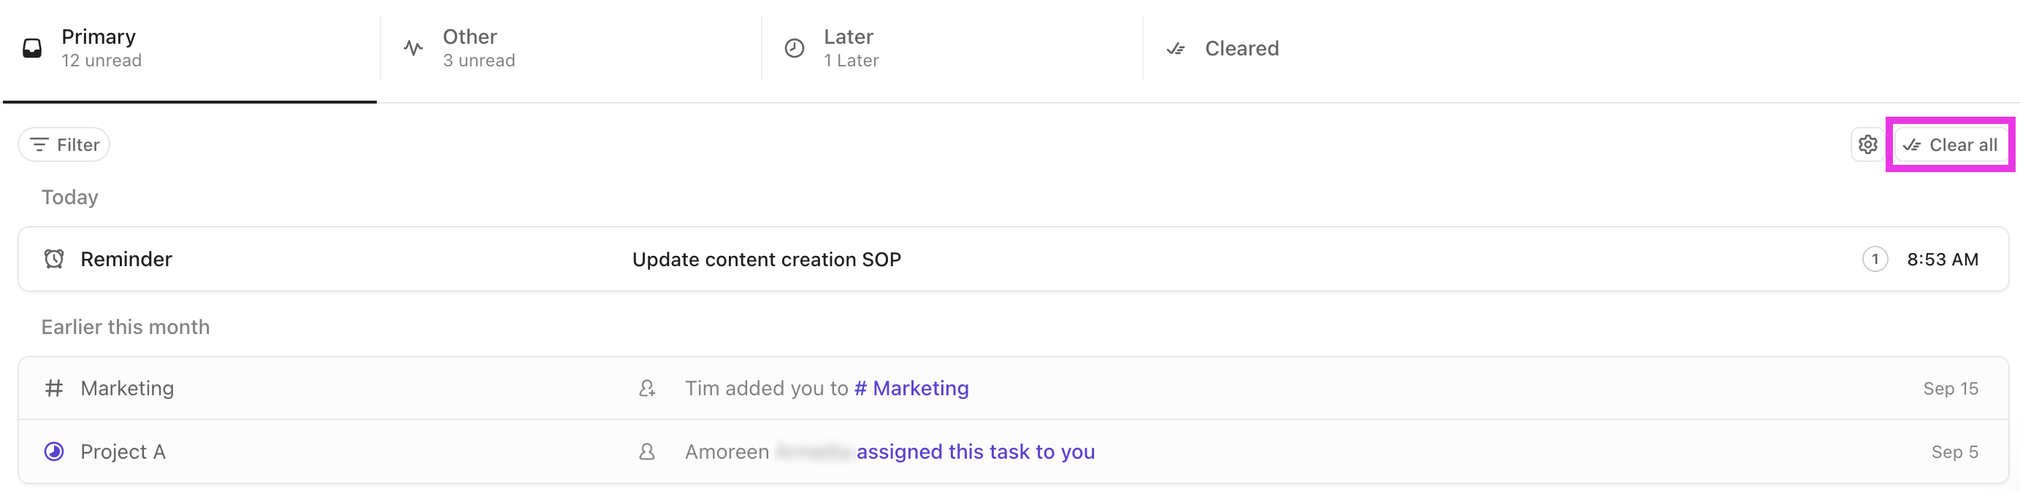This screenshot has height=493, width=2020.
Task: Open the 'assigned this task to you' link
Action: pyautogui.click(x=976, y=451)
